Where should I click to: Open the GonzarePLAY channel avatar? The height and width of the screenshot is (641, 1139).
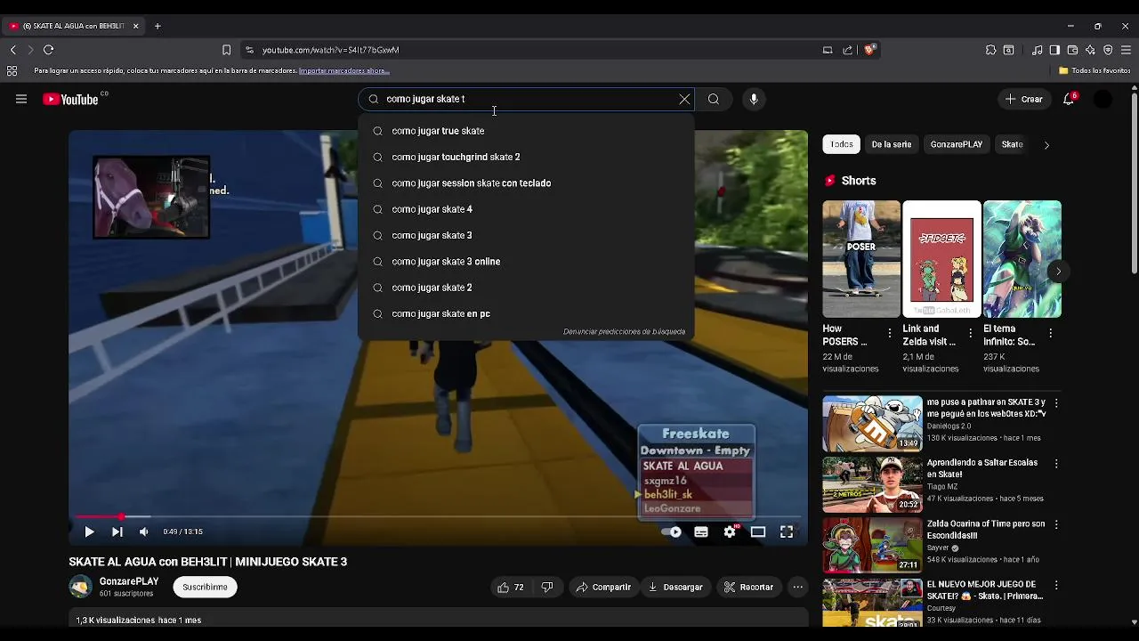click(x=80, y=587)
